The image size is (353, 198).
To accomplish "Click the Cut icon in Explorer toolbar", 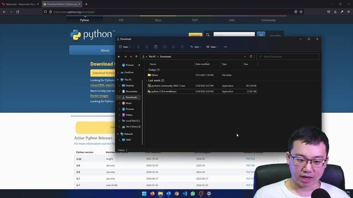I will 138,47.
